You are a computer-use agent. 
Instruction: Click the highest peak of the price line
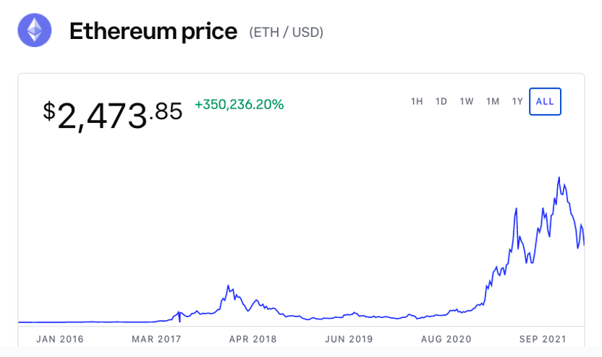tap(559, 177)
